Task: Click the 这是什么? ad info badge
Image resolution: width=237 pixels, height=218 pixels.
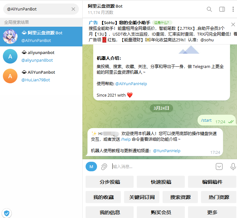Action: click(162, 23)
